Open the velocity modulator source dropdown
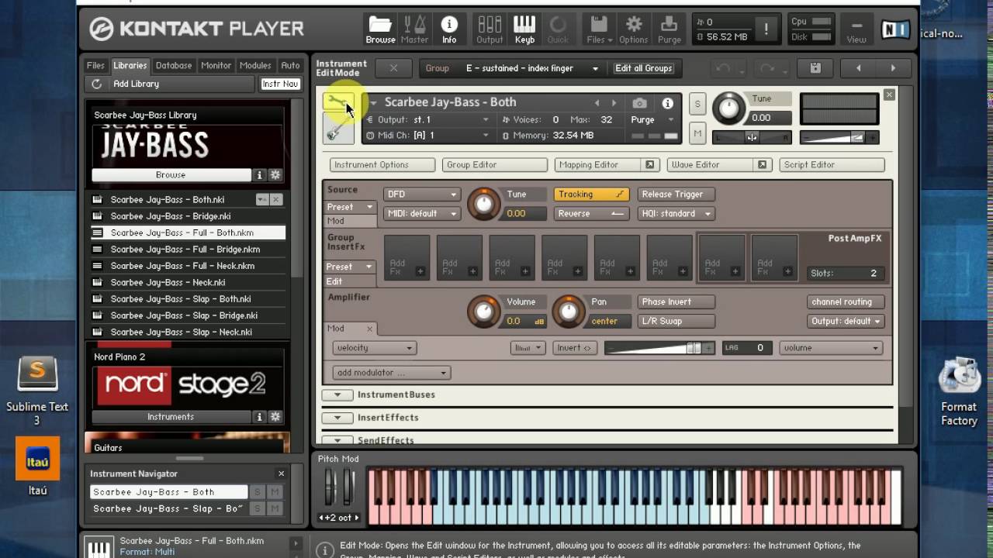Viewport: 993px width, 558px height. click(375, 348)
